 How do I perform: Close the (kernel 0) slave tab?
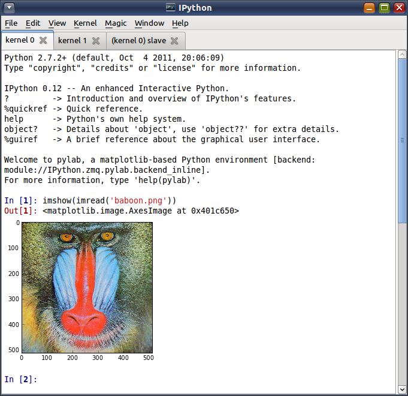point(174,41)
